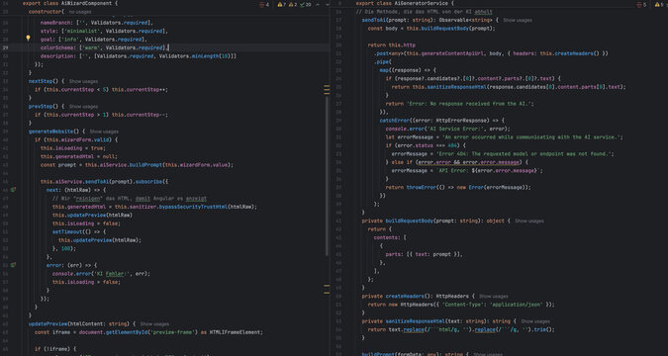Click the 'abholt' word in the top comment

[483, 12]
